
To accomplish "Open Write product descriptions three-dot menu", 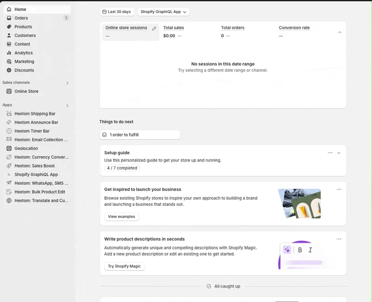I will (339, 239).
